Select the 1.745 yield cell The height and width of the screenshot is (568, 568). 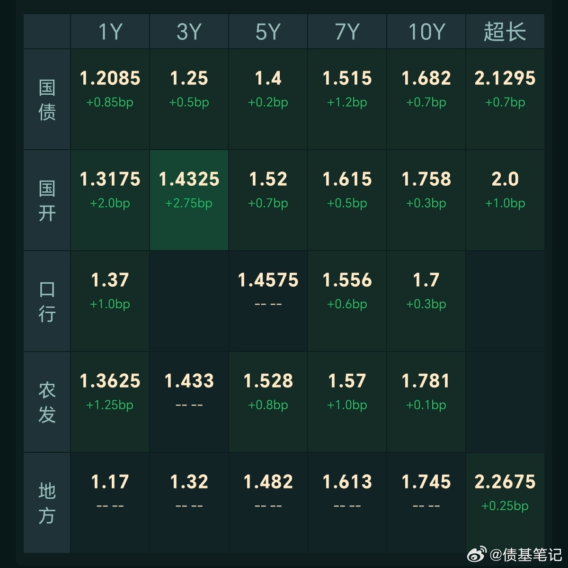pos(426,503)
